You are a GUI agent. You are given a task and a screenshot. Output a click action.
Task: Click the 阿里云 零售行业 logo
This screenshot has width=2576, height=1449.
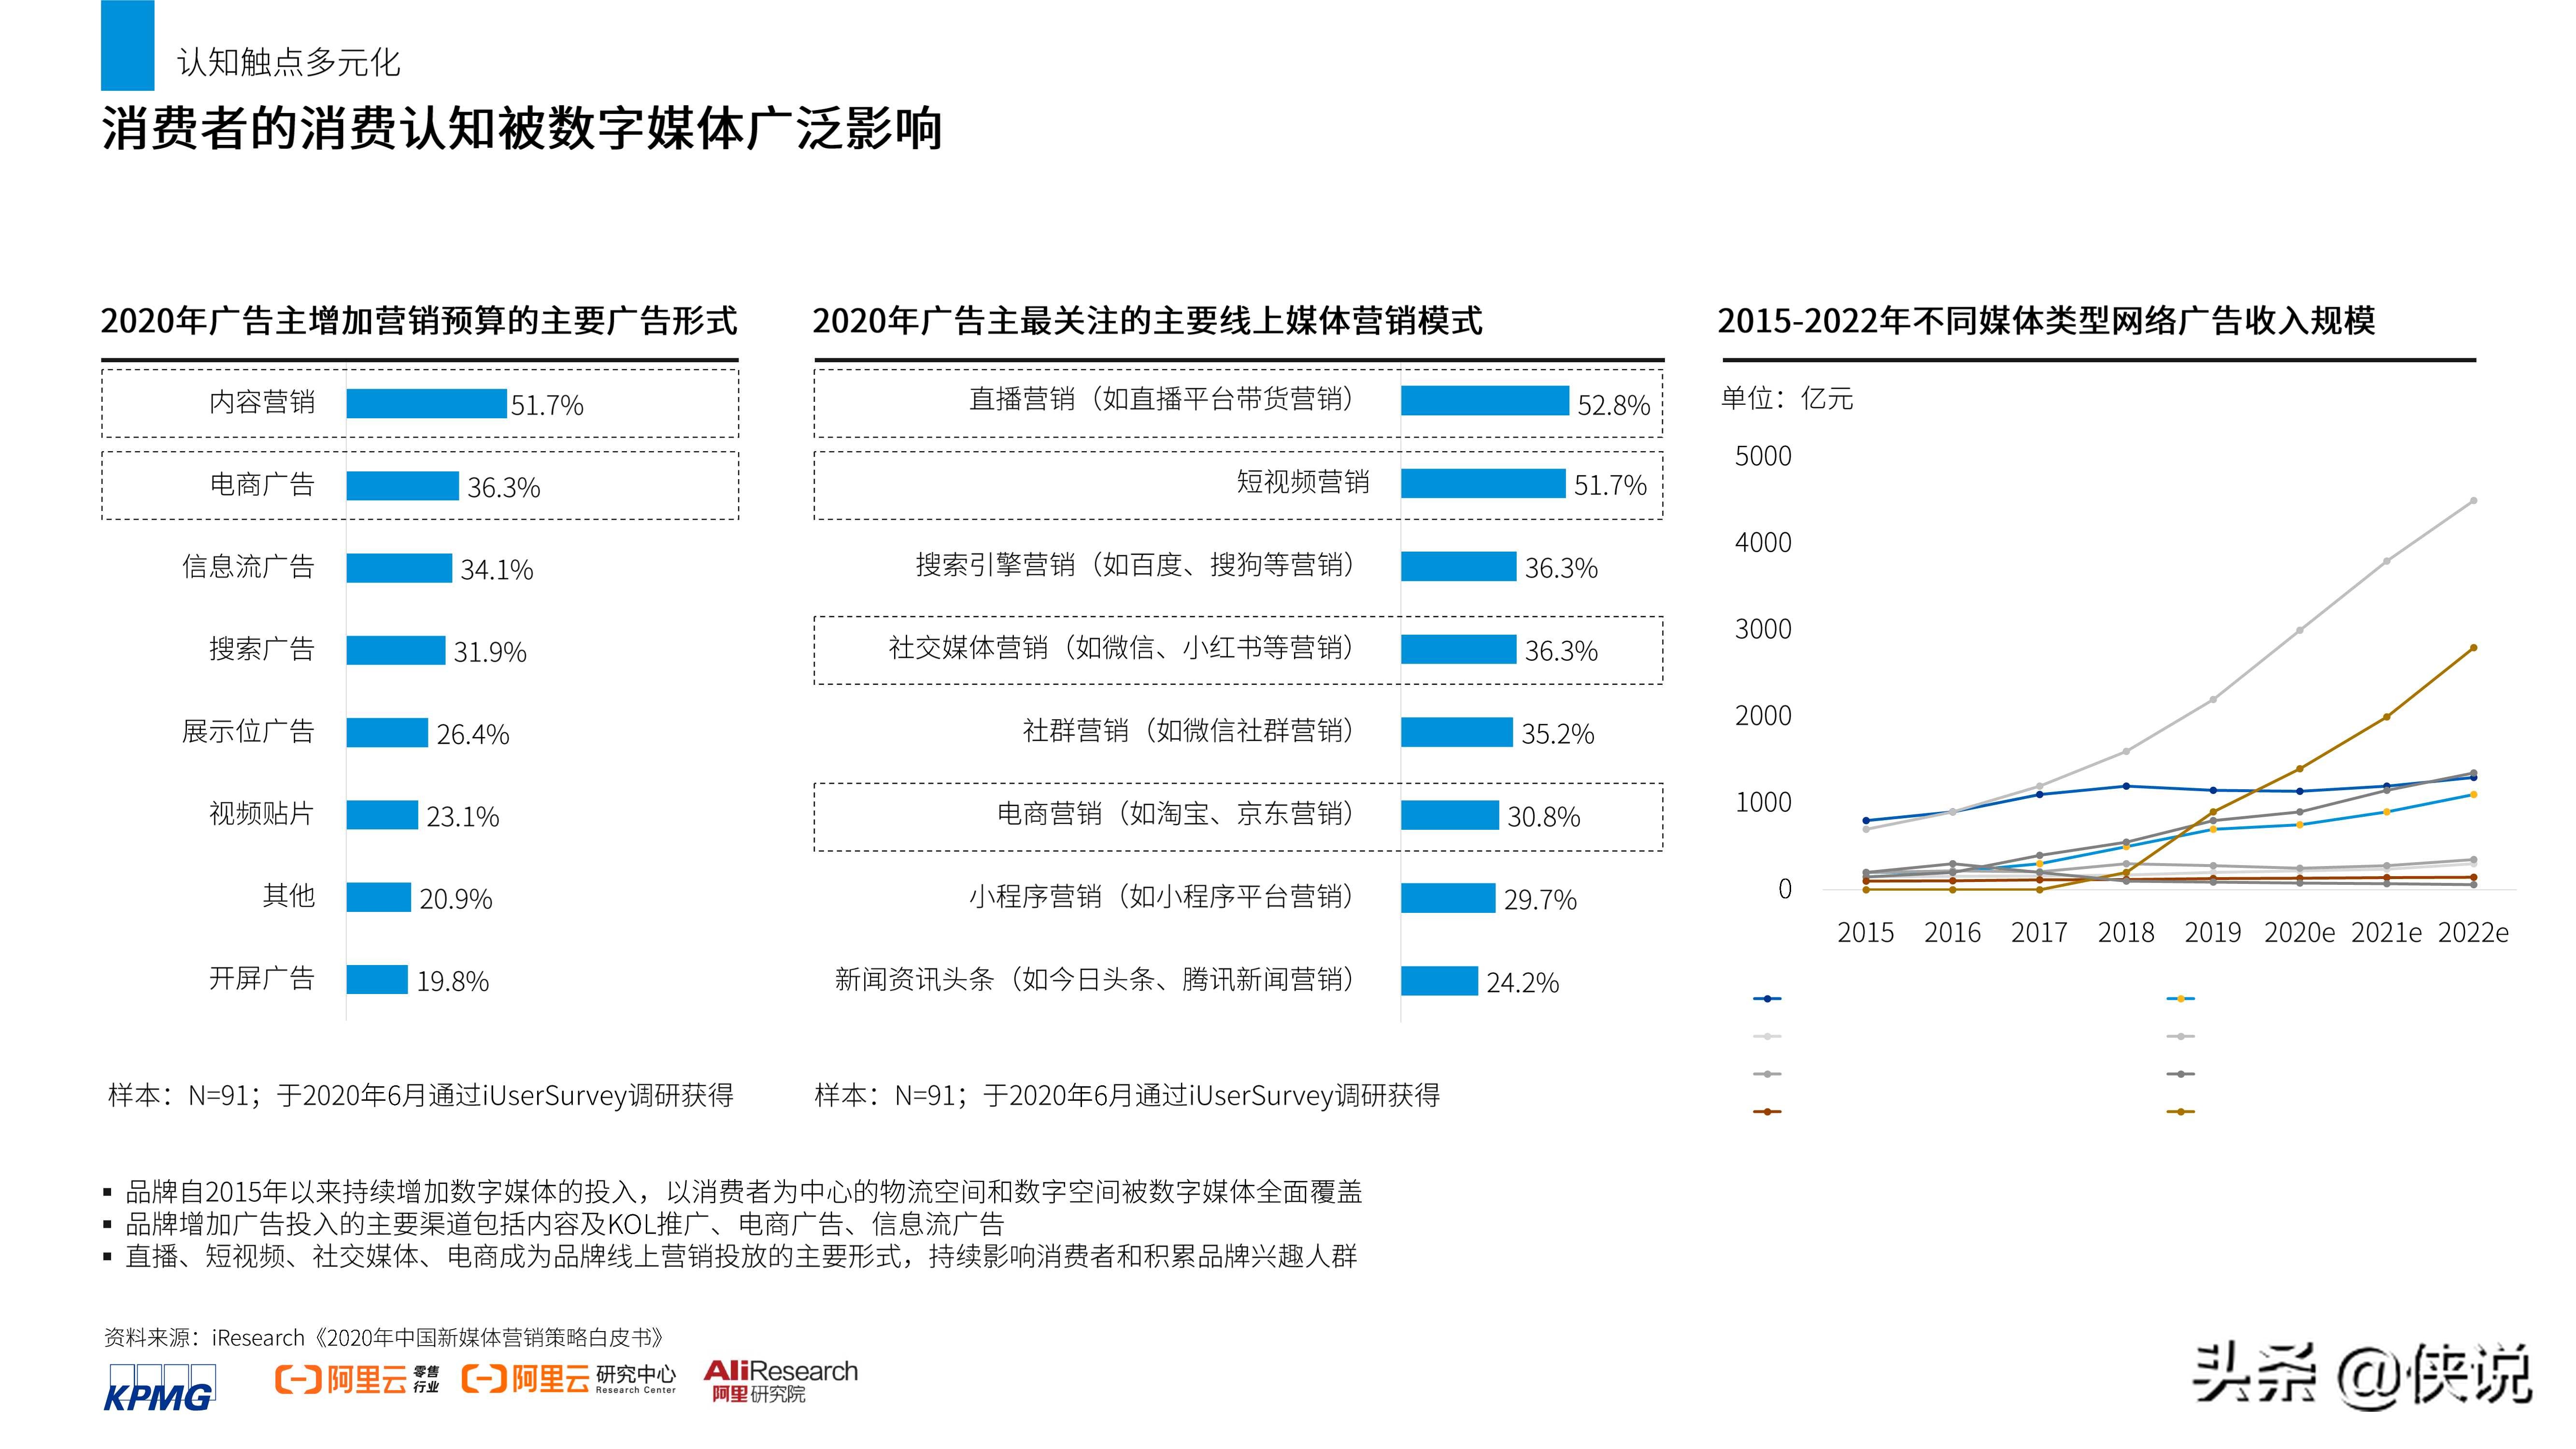point(357,1380)
